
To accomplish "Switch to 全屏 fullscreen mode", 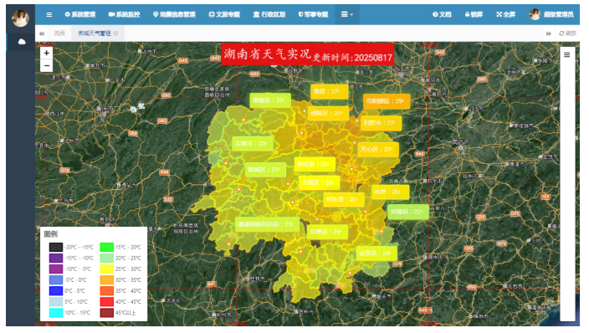I will pos(505,15).
